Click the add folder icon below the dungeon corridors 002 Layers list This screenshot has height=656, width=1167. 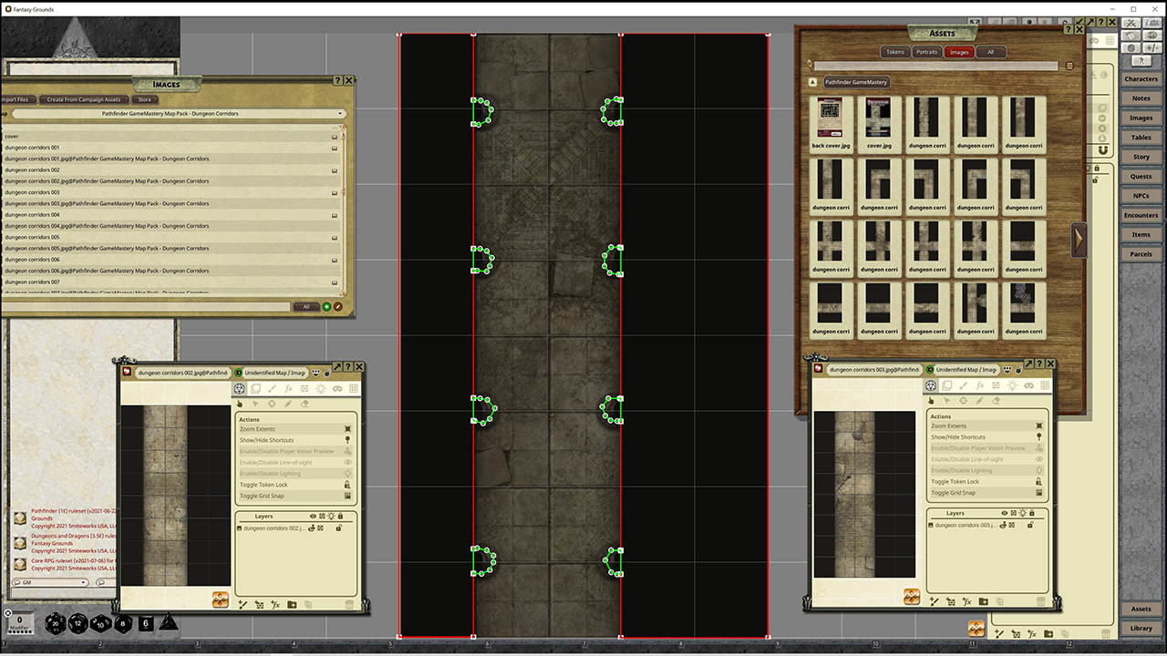point(292,604)
